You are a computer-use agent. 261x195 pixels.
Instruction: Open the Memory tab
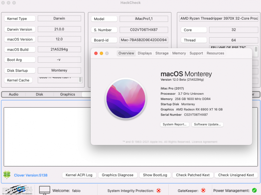pos(179,53)
